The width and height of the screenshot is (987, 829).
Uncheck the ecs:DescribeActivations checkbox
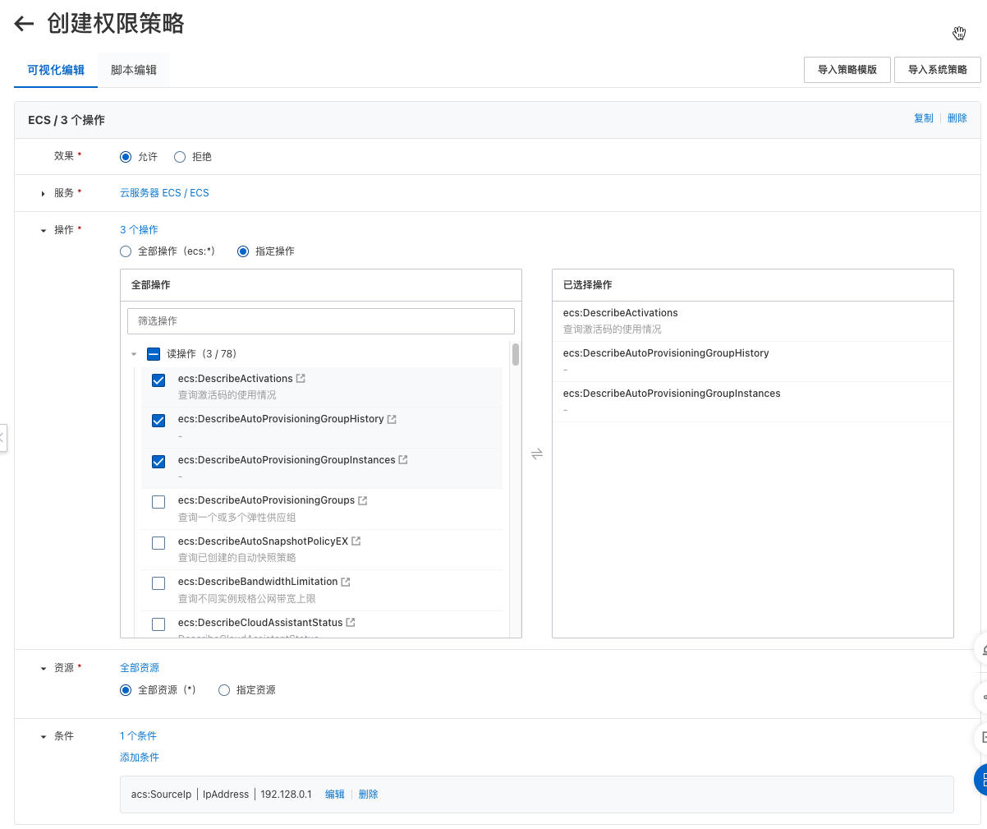coord(158,380)
